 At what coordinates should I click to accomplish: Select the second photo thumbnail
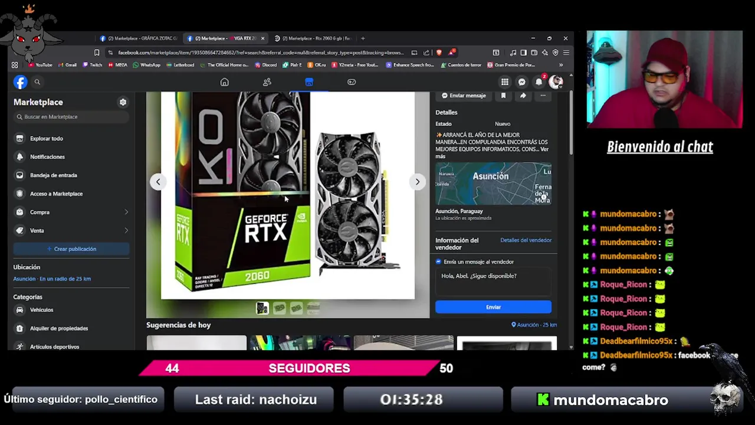[x=280, y=308]
